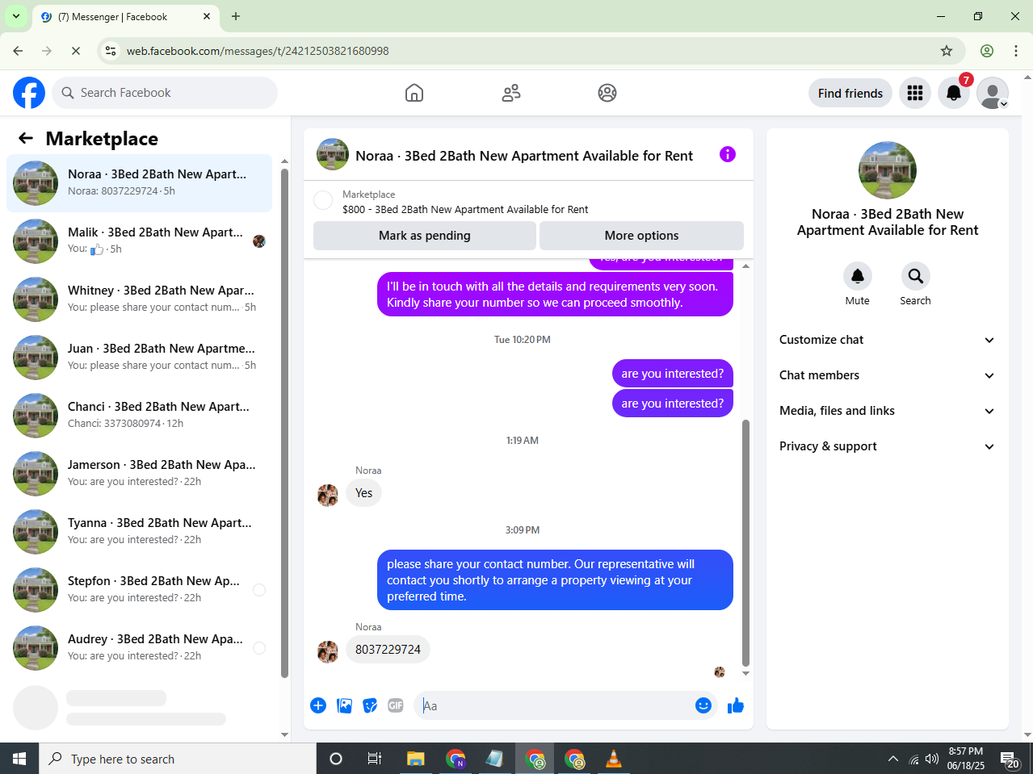Click Find friends button
Screen dimensions: 1033x774
point(850,93)
